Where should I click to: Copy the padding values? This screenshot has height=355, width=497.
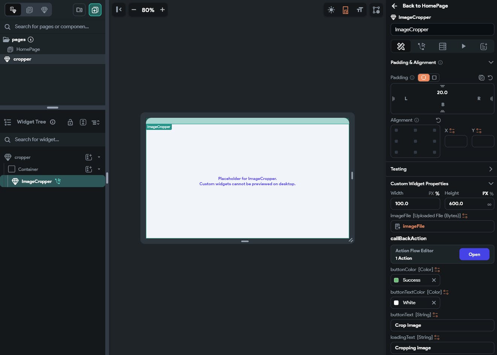point(482,78)
